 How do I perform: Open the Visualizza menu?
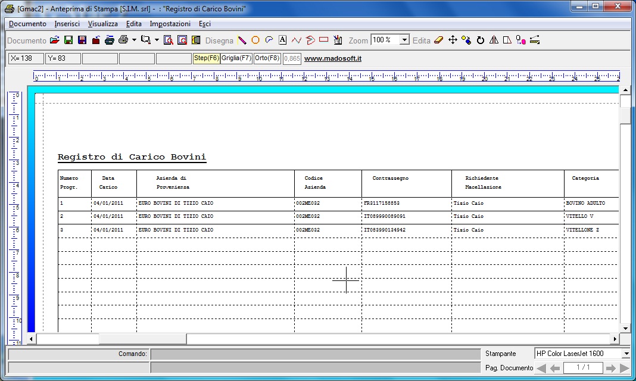click(x=102, y=24)
